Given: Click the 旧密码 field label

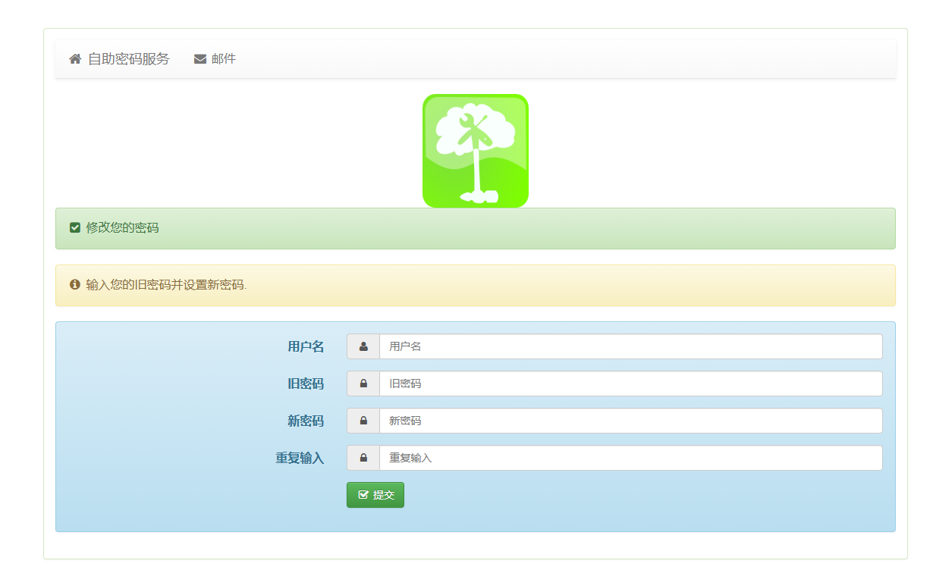Looking at the screenshot, I should [306, 384].
